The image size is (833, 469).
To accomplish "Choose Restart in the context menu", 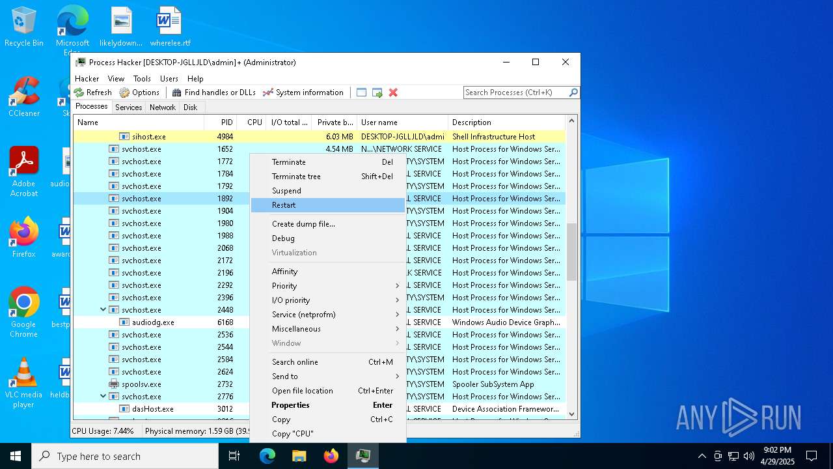I will [328, 205].
